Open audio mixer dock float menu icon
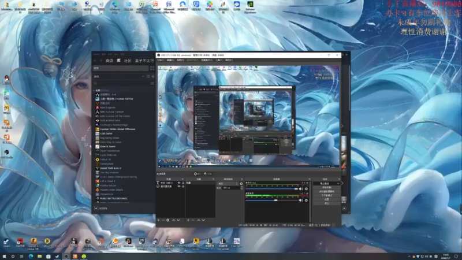 coord(310,179)
